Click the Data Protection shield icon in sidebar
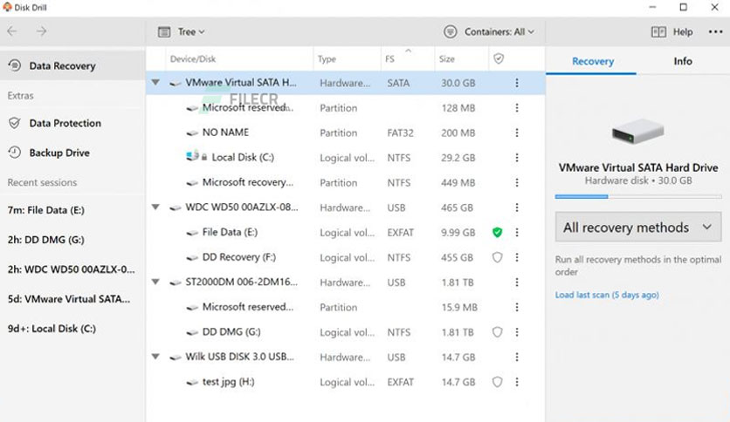The height and width of the screenshot is (422, 730). click(x=15, y=123)
